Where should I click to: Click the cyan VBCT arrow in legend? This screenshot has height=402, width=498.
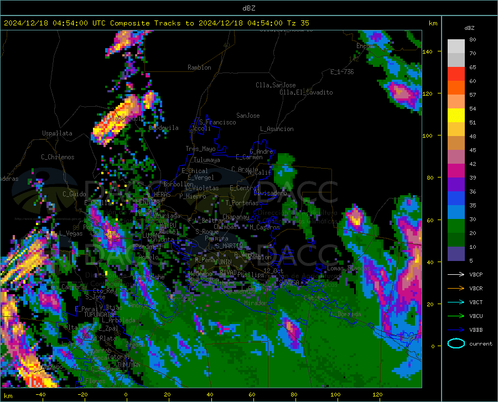point(456,302)
